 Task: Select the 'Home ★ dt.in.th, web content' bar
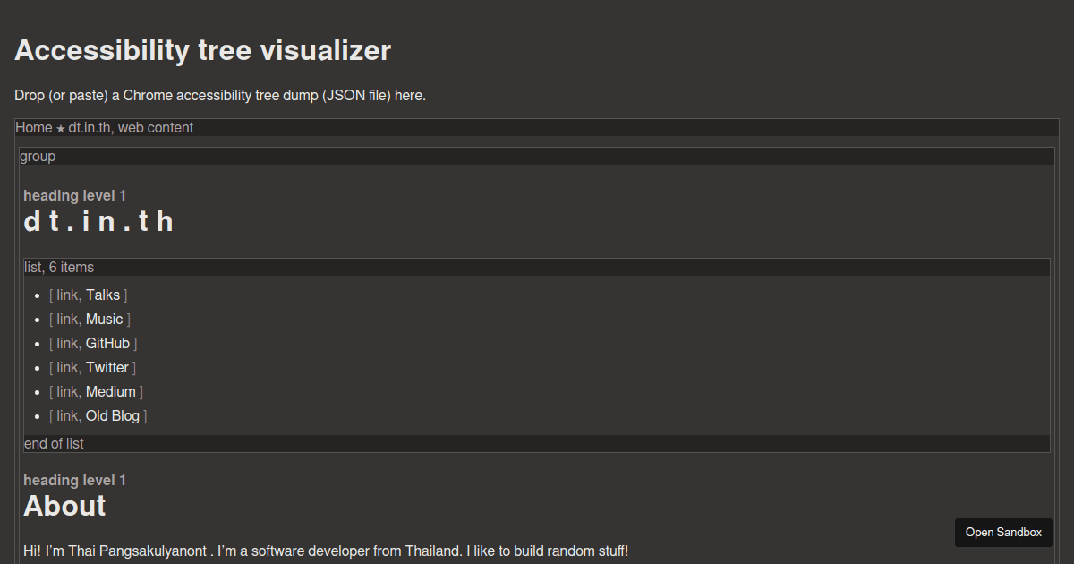click(103, 127)
